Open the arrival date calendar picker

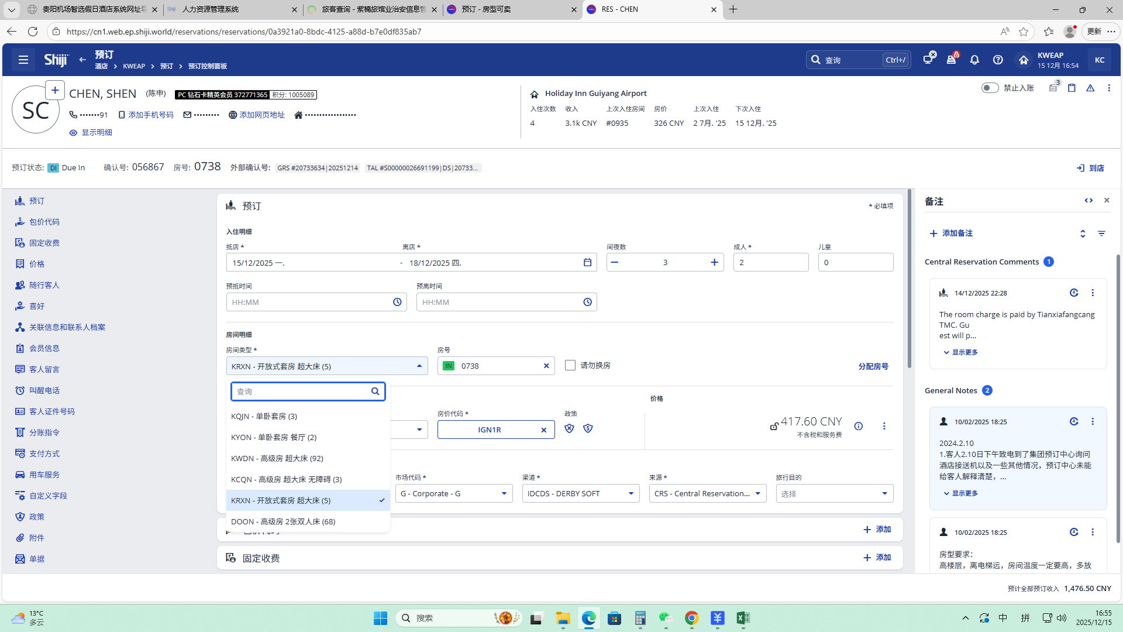(x=587, y=262)
